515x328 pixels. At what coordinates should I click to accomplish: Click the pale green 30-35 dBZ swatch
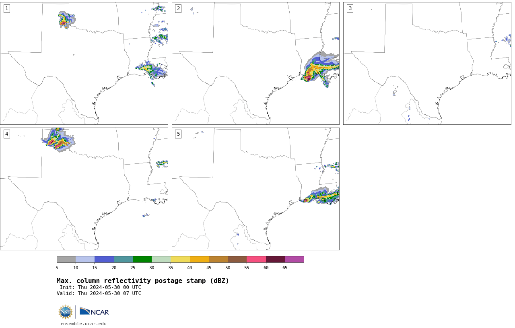pyautogui.click(x=161, y=259)
